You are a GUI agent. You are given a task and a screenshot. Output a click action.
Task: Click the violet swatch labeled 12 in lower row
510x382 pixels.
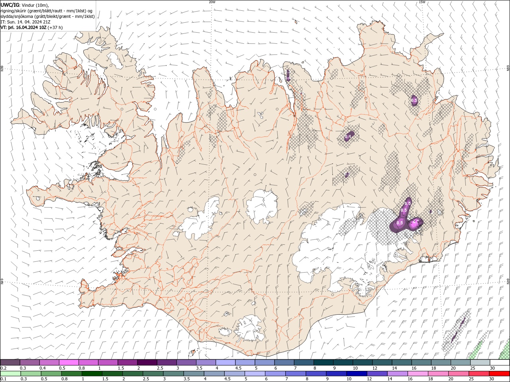(377, 374)
